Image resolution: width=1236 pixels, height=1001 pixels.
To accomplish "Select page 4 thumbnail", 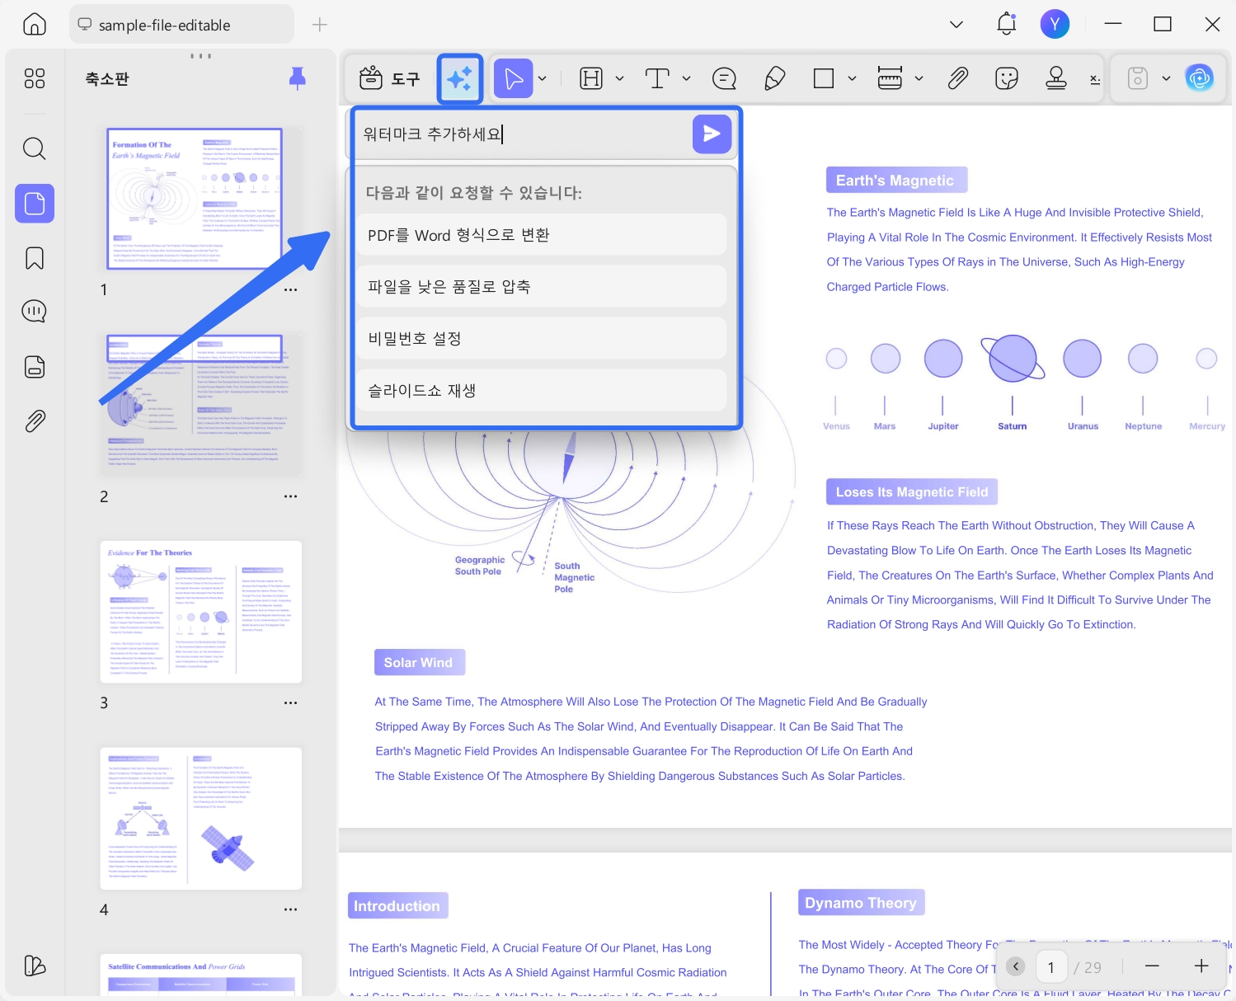I will 201,818.
